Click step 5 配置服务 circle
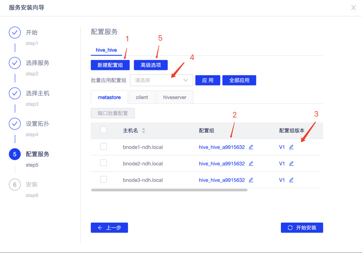 (x=15, y=154)
